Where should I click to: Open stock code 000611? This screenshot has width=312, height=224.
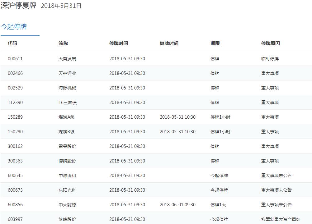(15, 59)
